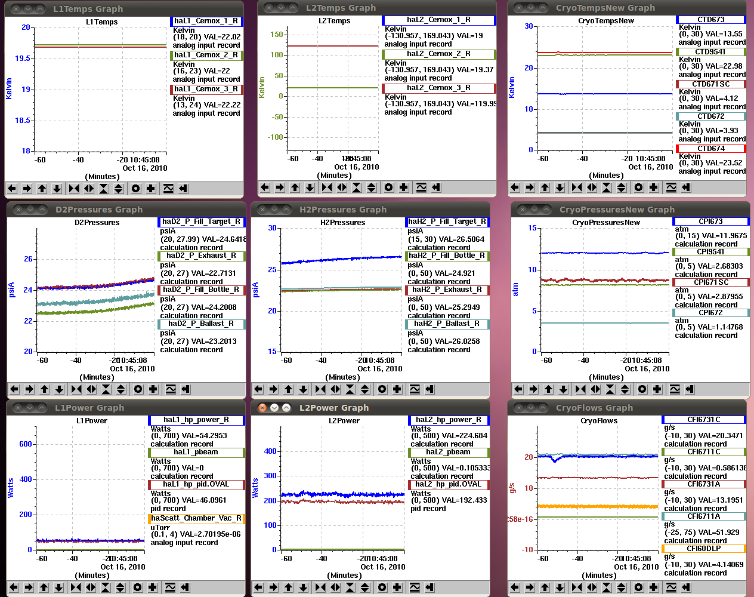Click wave-line icon in D2Pressures Graph toolbar
Screen dimensions: 754x597
tap(171, 389)
